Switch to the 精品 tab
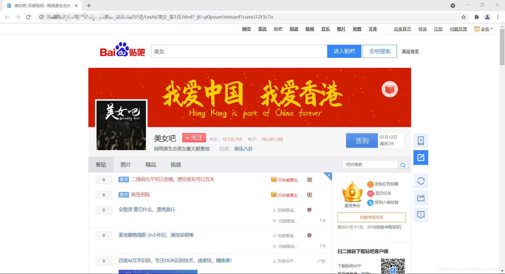This screenshot has width=505, height=274. (x=151, y=165)
